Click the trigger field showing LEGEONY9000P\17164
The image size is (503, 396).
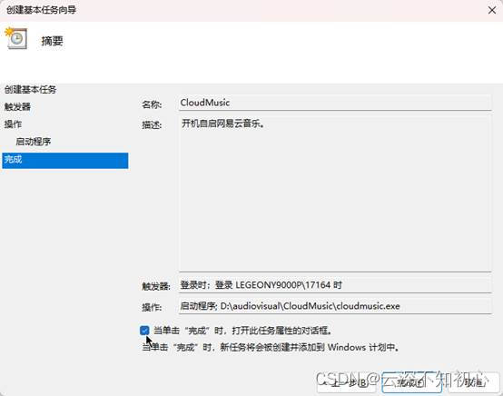(x=335, y=285)
